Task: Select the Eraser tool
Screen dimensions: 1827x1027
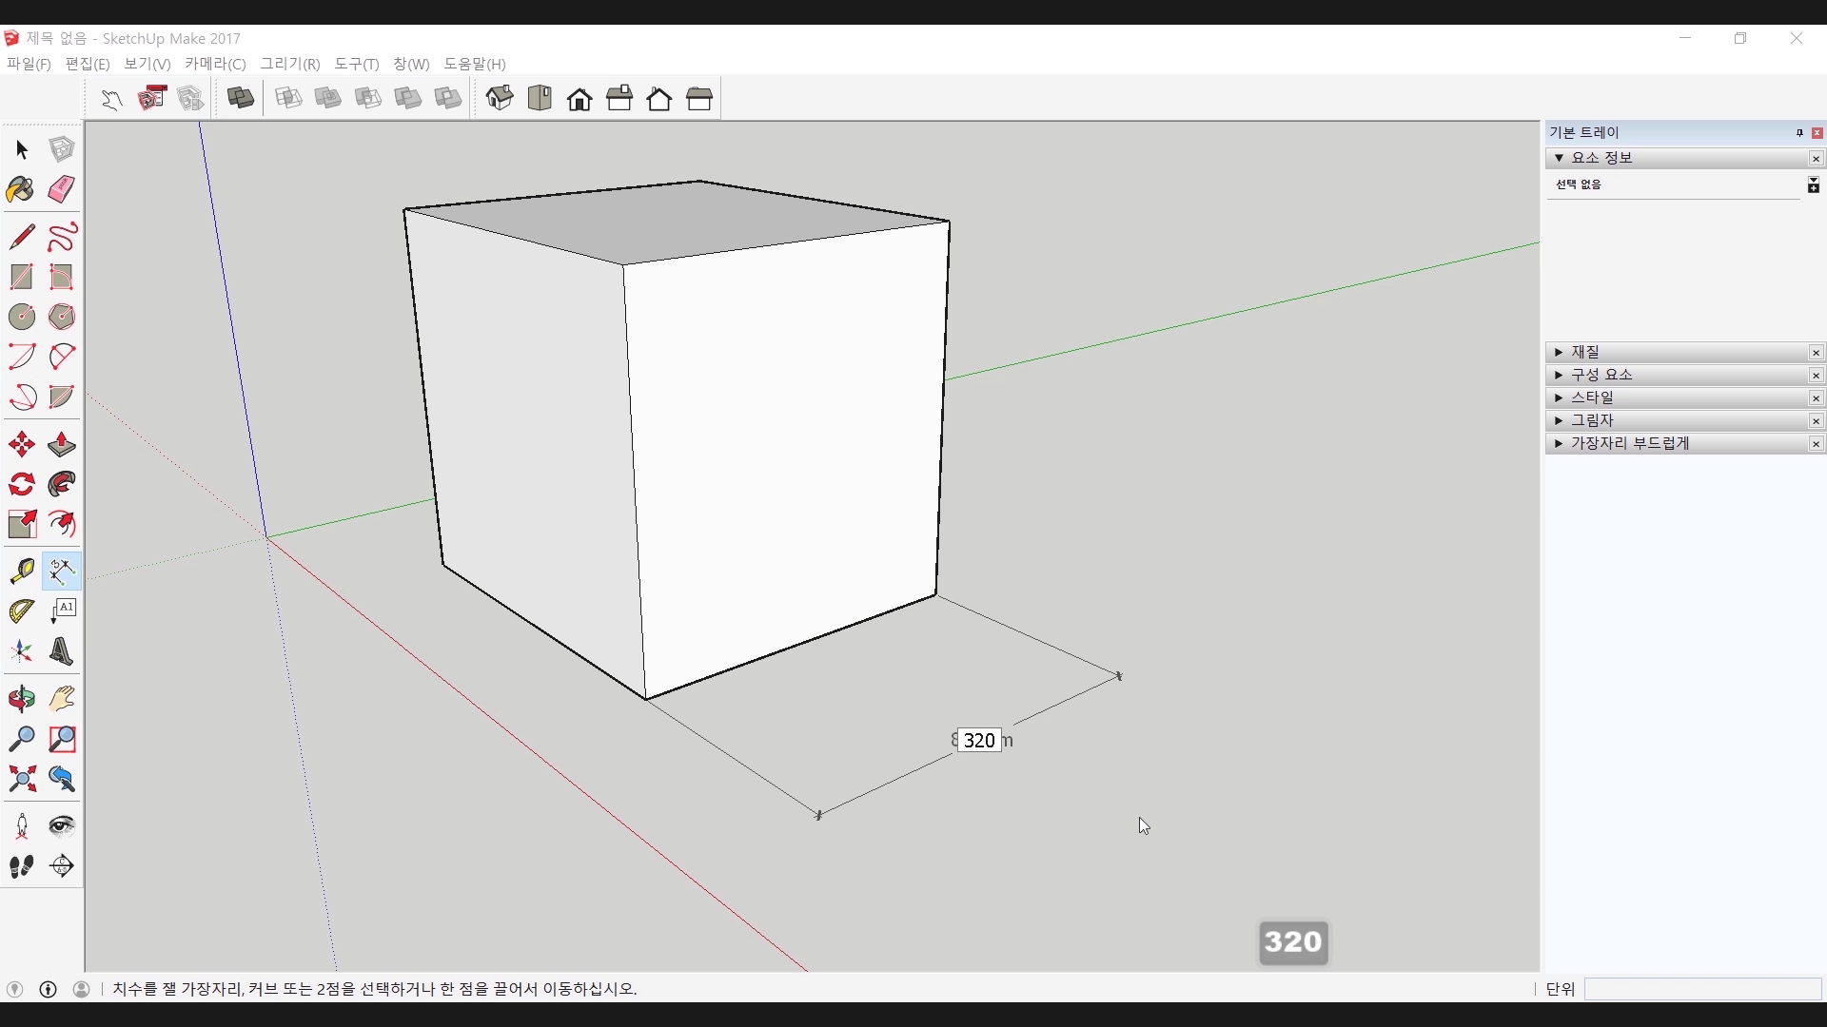Action: coord(62,189)
